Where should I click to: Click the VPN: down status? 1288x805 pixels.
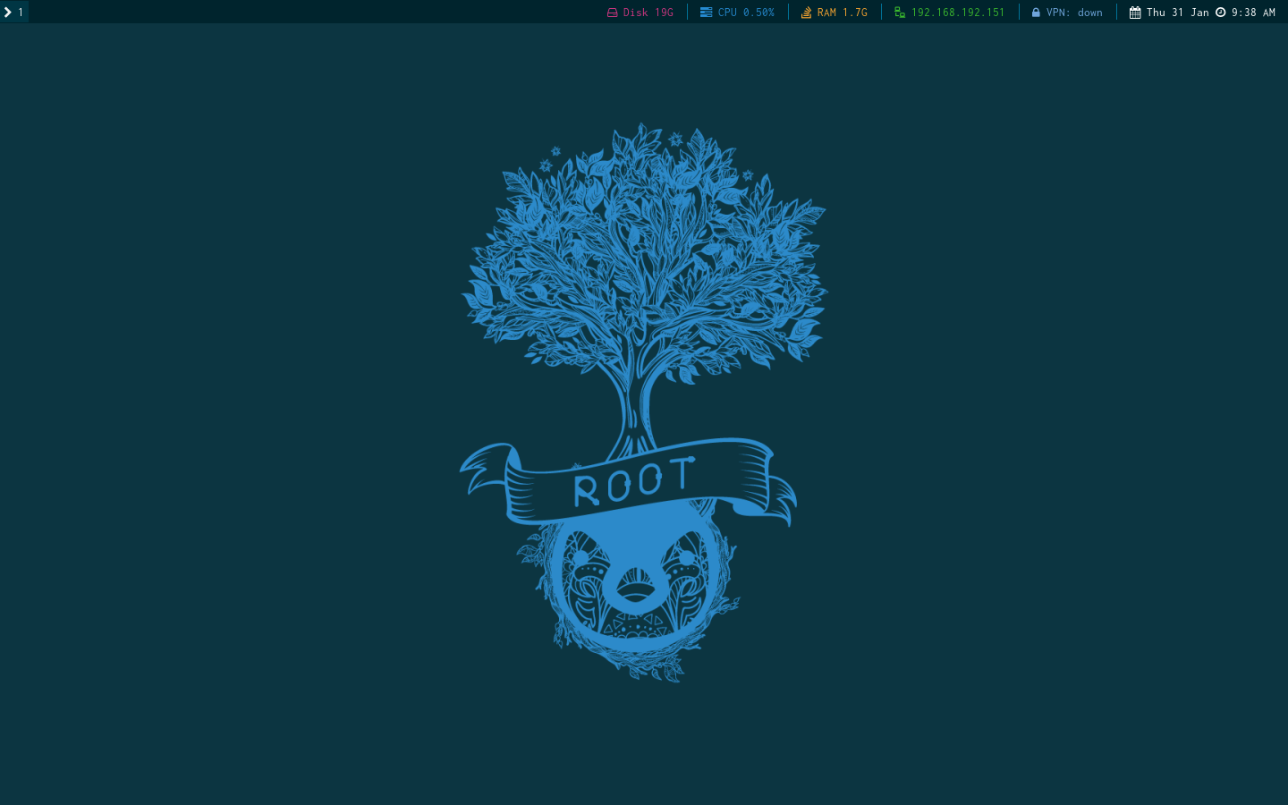point(1074,13)
